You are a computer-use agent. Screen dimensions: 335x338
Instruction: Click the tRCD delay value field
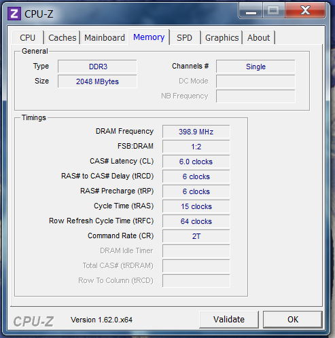coord(196,176)
